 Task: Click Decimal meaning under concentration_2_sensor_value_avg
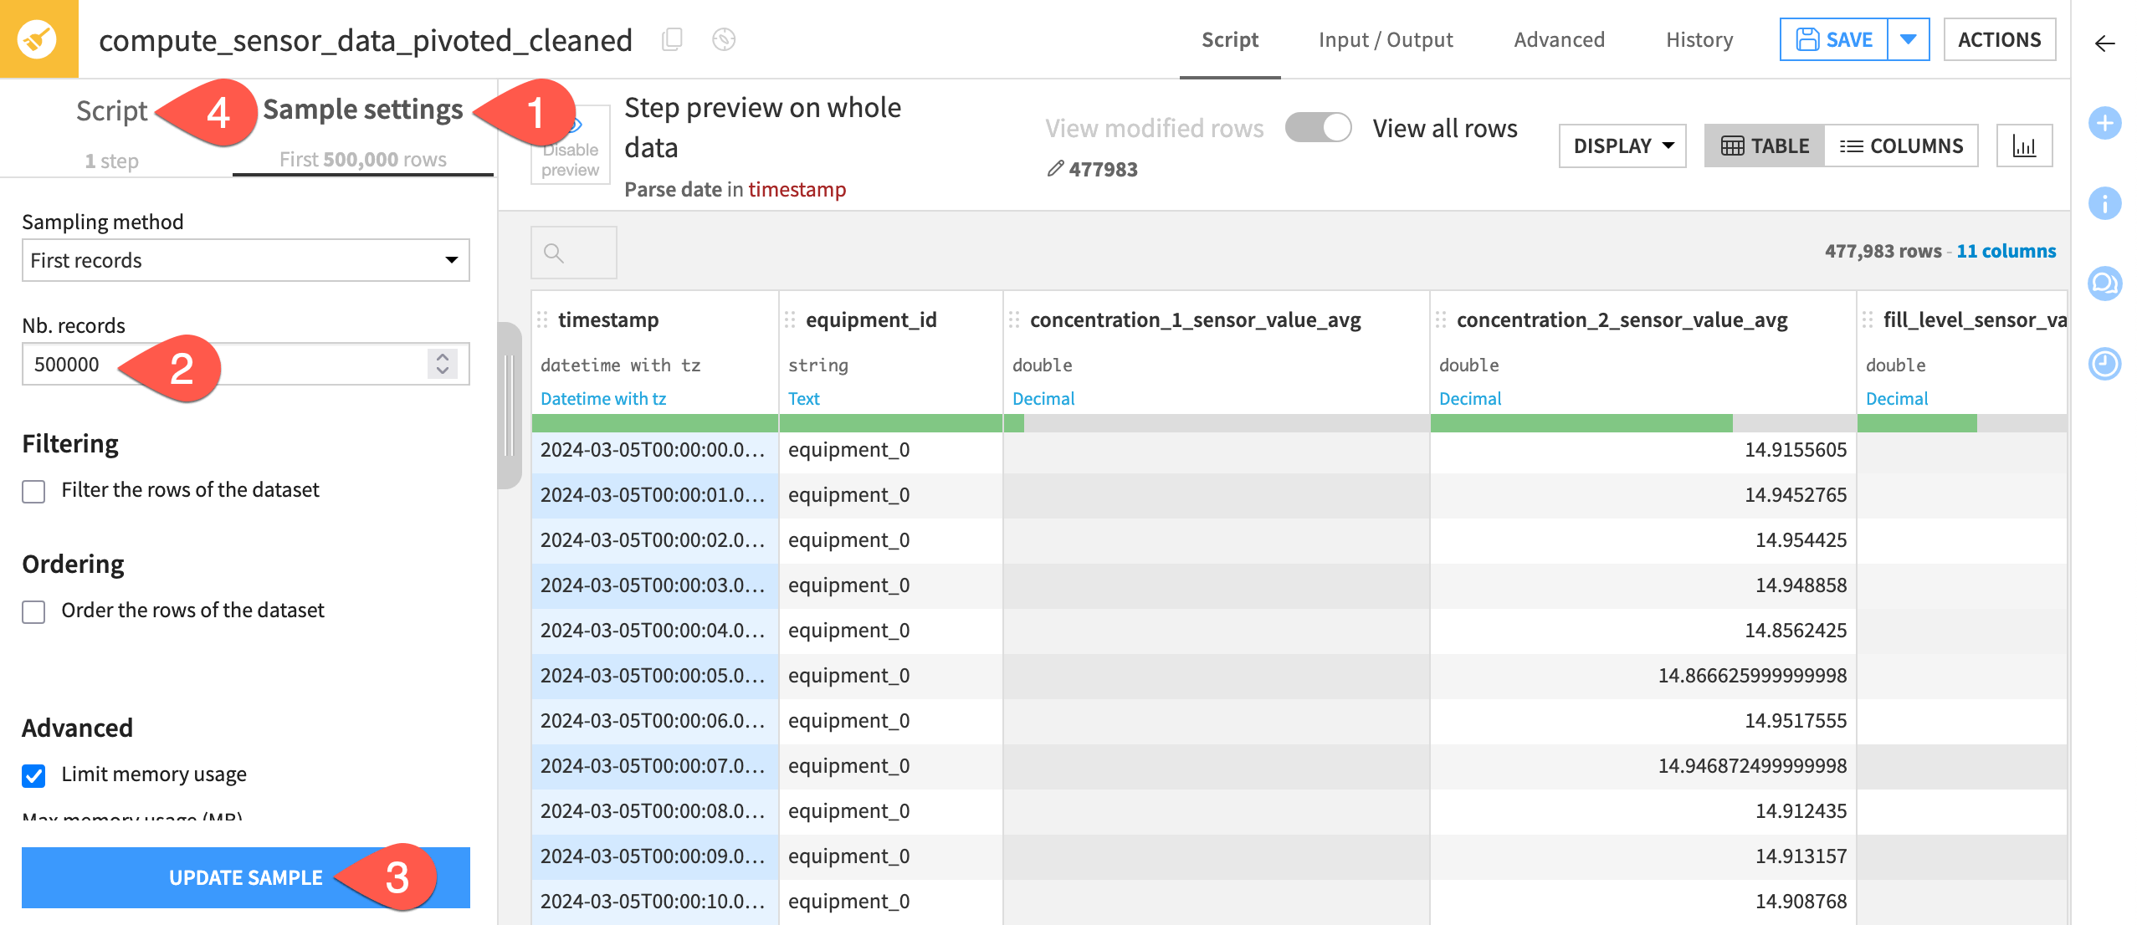[x=1470, y=399]
